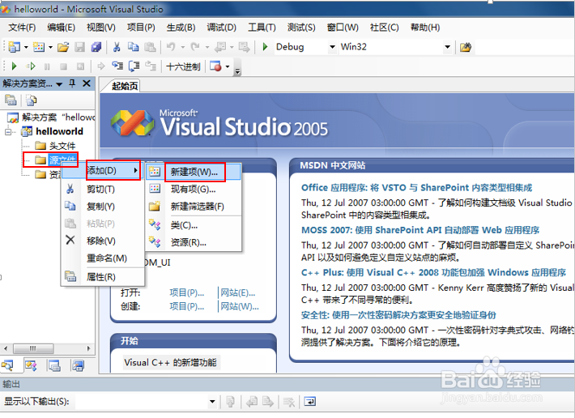Click the Show Next Statement arrow icon
The height and width of the screenshot is (418, 575).
click(x=101, y=66)
